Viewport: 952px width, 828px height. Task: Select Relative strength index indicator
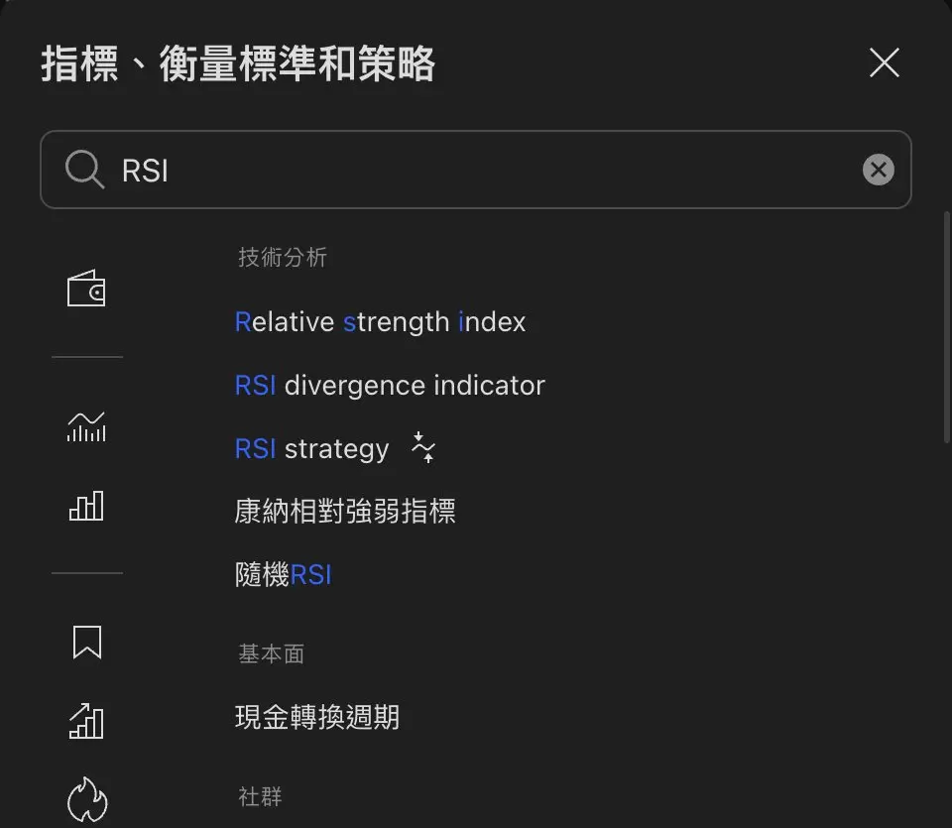click(380, 321)
